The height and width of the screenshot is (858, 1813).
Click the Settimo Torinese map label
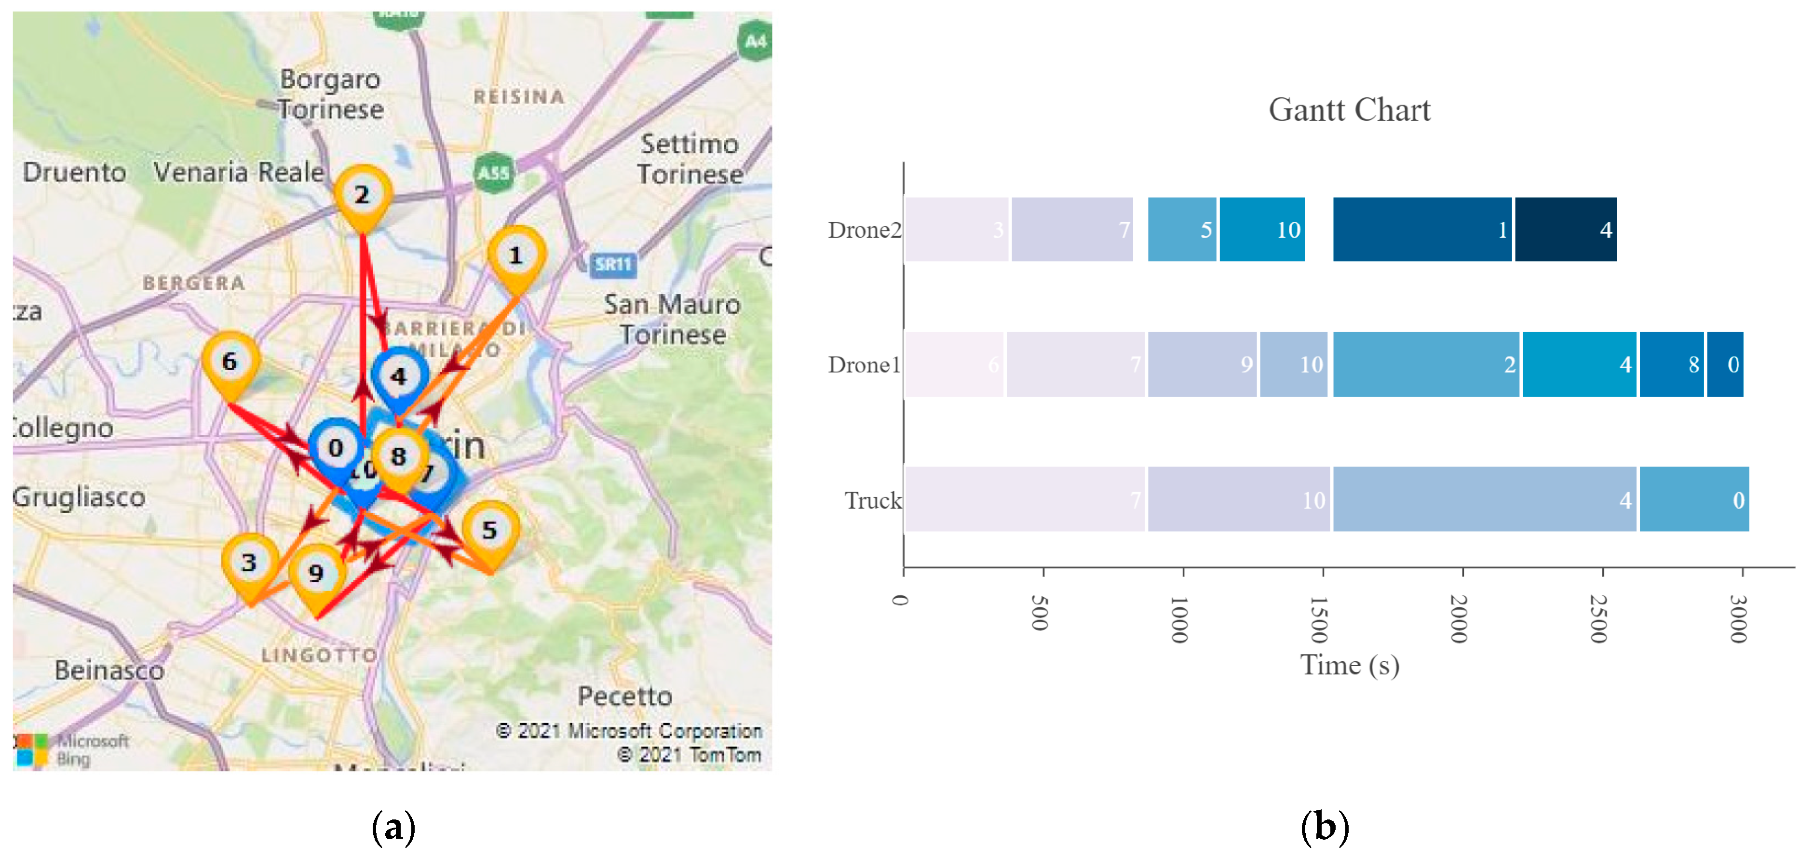pos(690,159)
